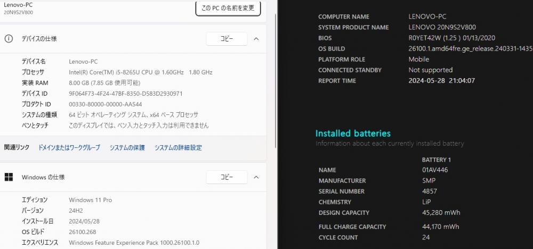This screenshot has height=249, width=533.
Task: Click the CONNECTED STANDBY label
Action: click(x=350, y=70)
